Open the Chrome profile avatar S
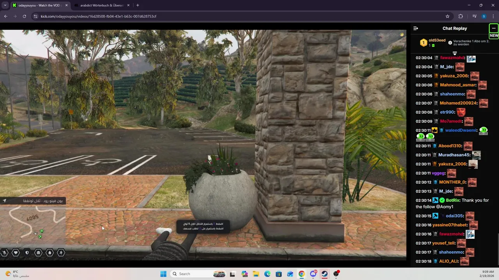This screenshot has height=280, width=499. point(484,16)
